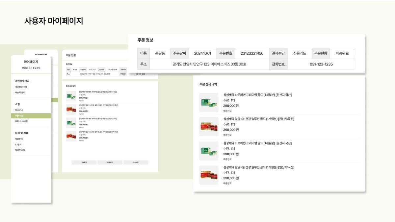Click the name value 홍길동 in the enlarged 주문 정보
Screen dimensions: 395x222
tap(159, 53)
